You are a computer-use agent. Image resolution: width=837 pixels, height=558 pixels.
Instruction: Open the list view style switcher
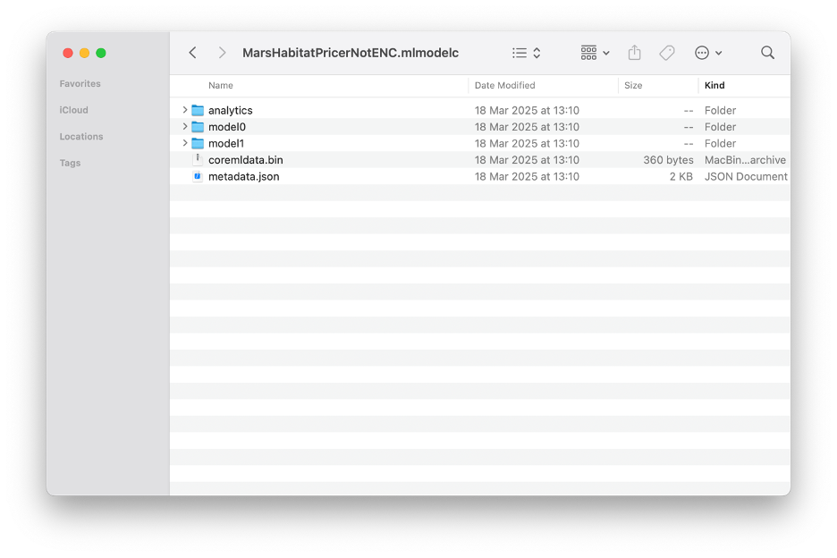526,53
